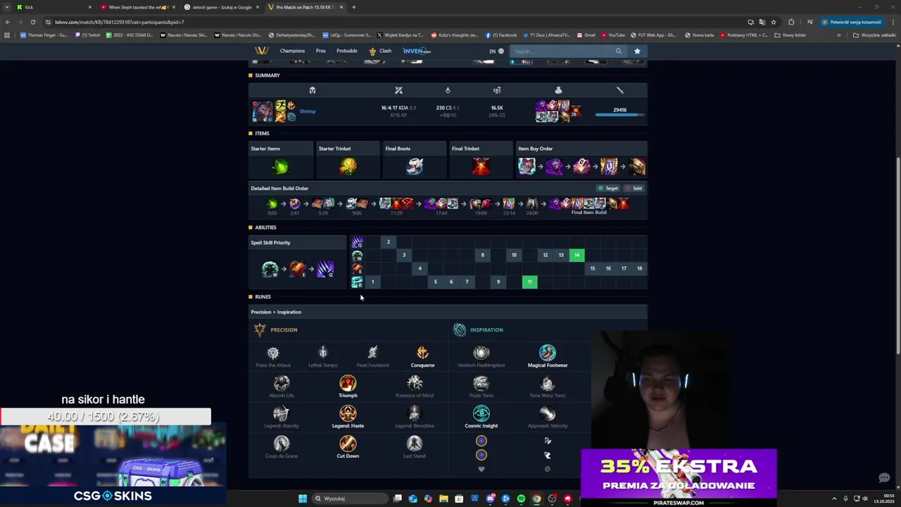Switch to the Kick browser tab
901x507 pixels.
coord(52,7)
